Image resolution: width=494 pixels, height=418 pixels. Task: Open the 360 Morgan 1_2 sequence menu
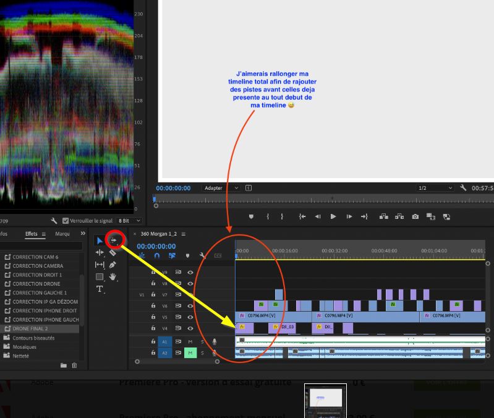coord(183,234)
